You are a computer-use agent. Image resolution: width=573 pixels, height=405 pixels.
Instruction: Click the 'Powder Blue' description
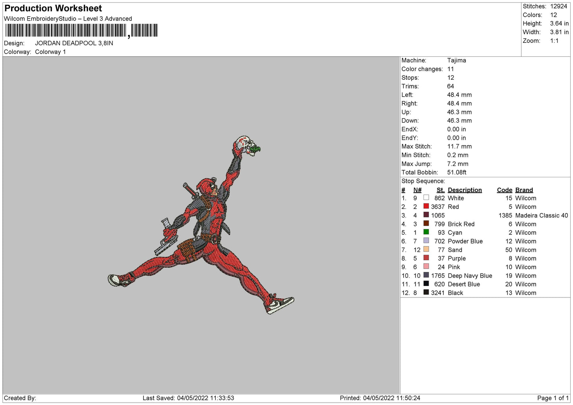pos(465,241)
